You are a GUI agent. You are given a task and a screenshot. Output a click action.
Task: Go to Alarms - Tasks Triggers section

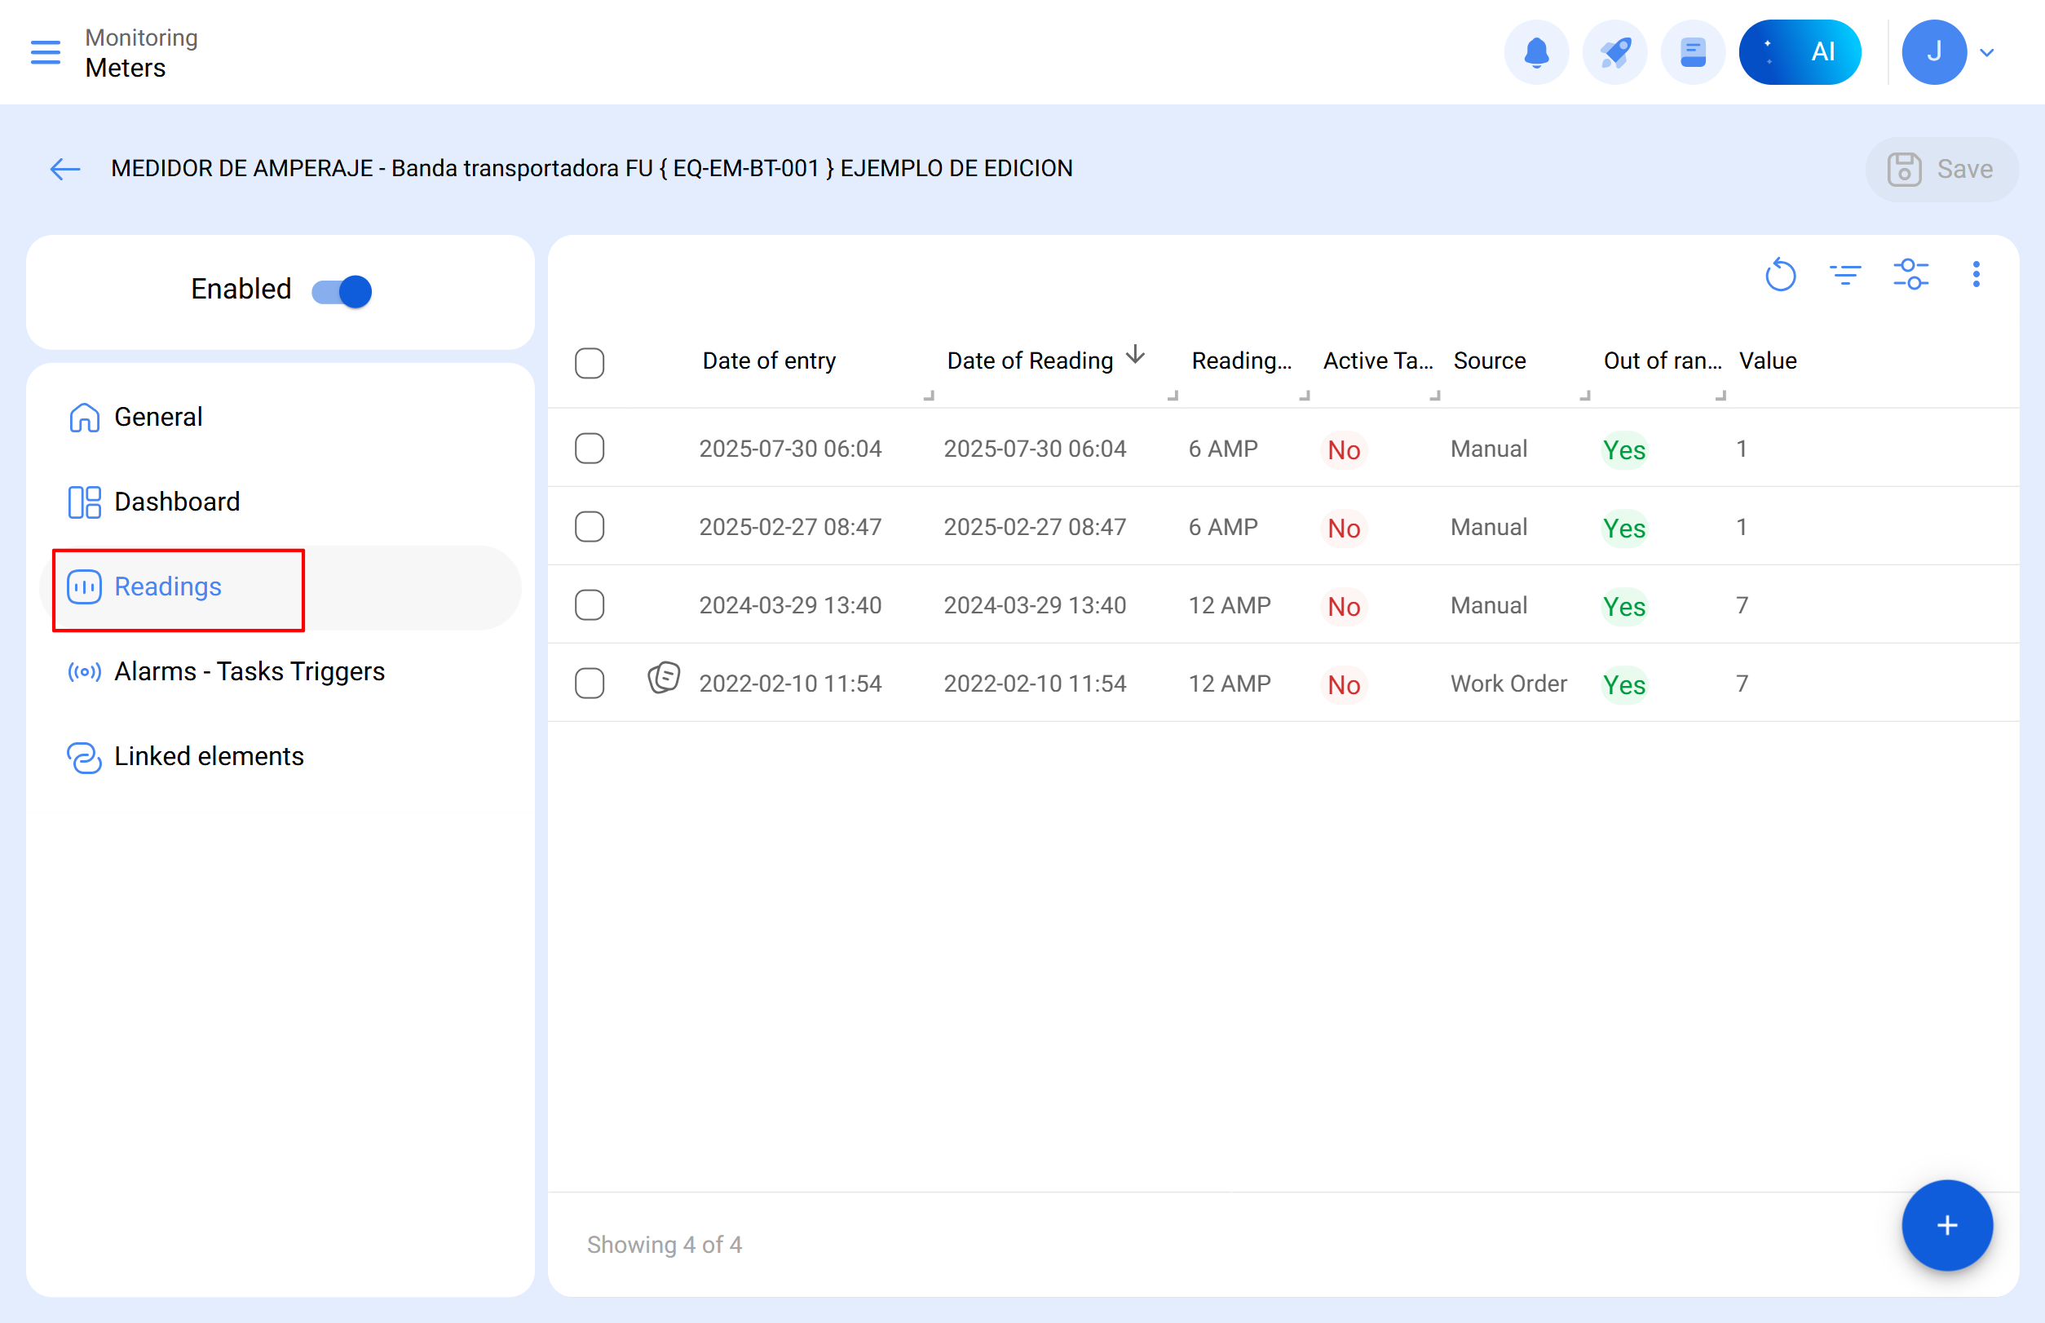click(x=249, y=671)
